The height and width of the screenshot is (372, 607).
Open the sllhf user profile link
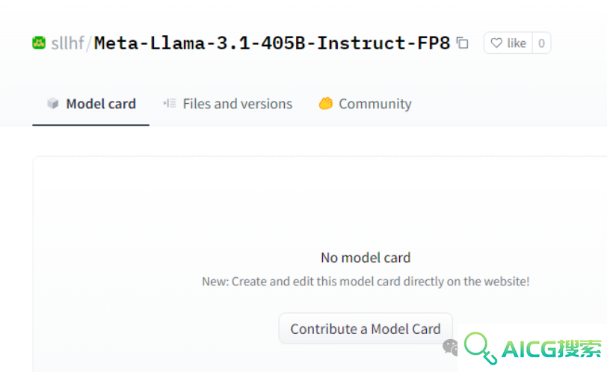coord(67,43)
